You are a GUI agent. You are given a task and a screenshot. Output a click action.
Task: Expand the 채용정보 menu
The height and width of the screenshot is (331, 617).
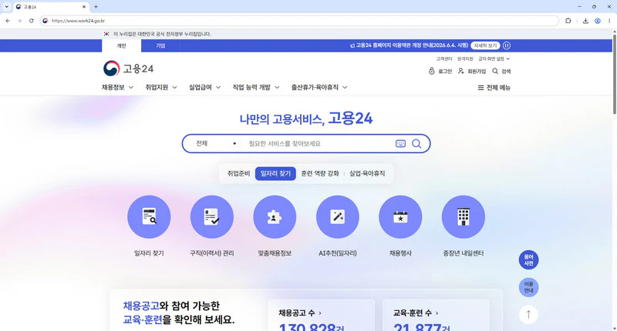(x=117, y=87)
